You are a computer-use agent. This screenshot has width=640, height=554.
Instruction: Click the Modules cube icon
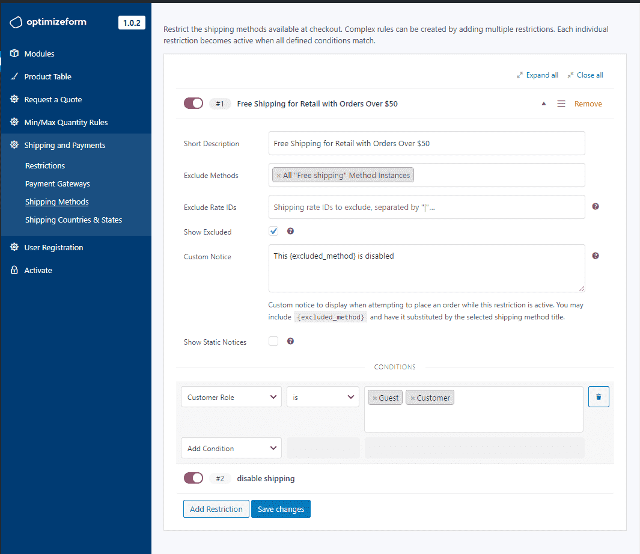[x=14, y=53]
